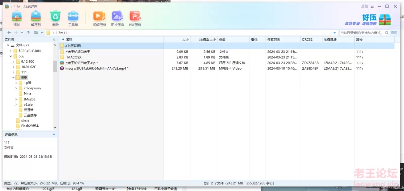Select the __MACOSX folder row
This screenshot has width=404, height=191.
click(x=227, y=57)
